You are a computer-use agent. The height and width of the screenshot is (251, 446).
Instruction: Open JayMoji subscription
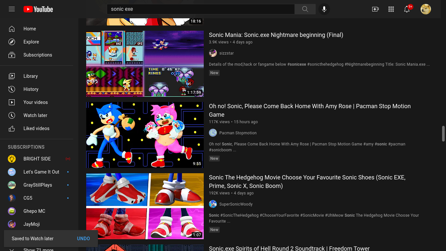tap(39, 224)
